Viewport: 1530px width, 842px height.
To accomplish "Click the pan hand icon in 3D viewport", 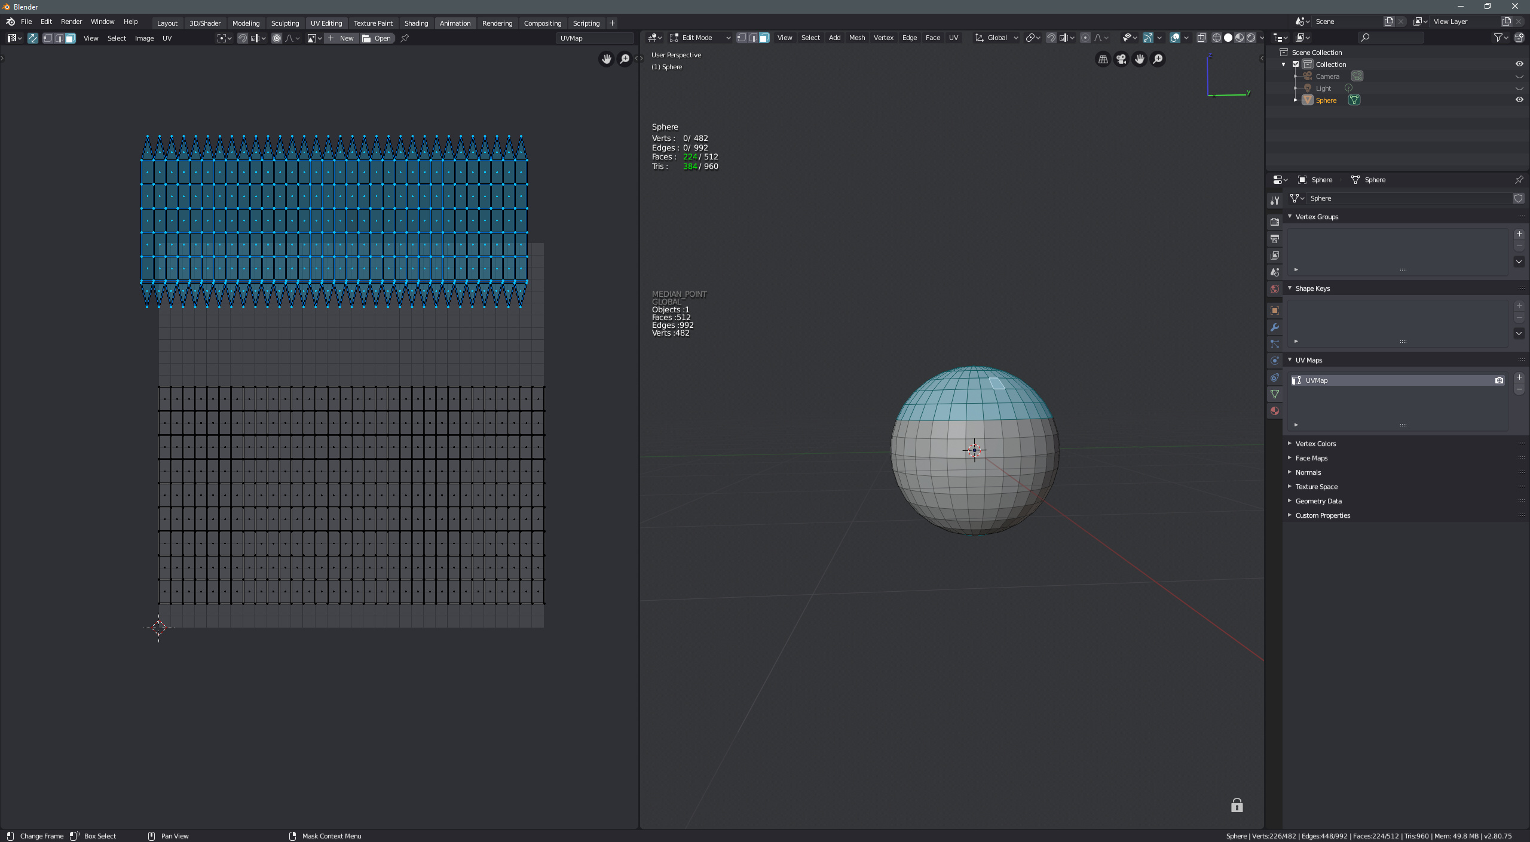I will pyautogui.click(x=1140, y=59).
